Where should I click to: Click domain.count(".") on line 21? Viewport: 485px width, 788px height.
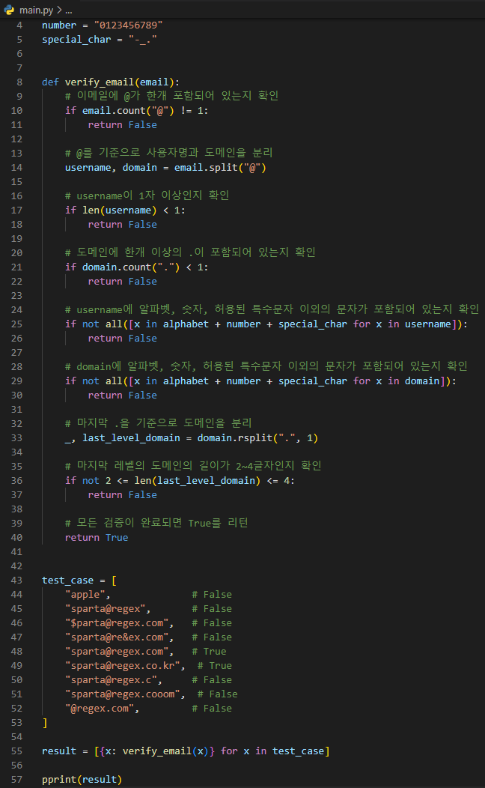click(131, 267)
